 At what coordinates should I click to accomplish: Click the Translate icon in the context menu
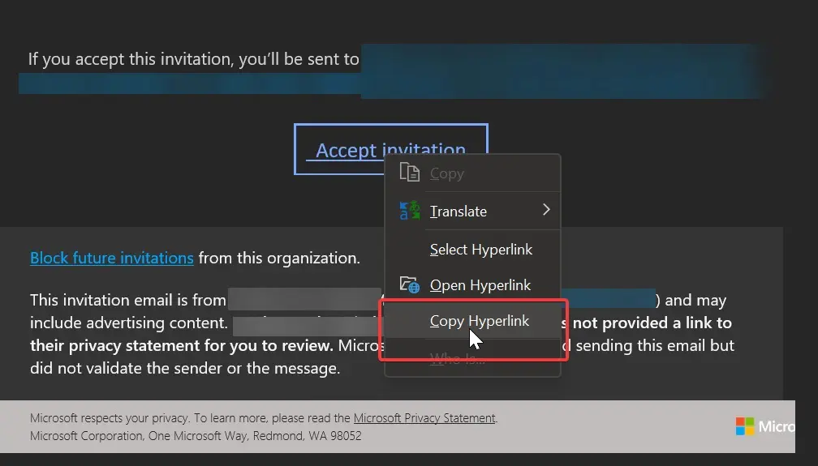coord(410,211)
